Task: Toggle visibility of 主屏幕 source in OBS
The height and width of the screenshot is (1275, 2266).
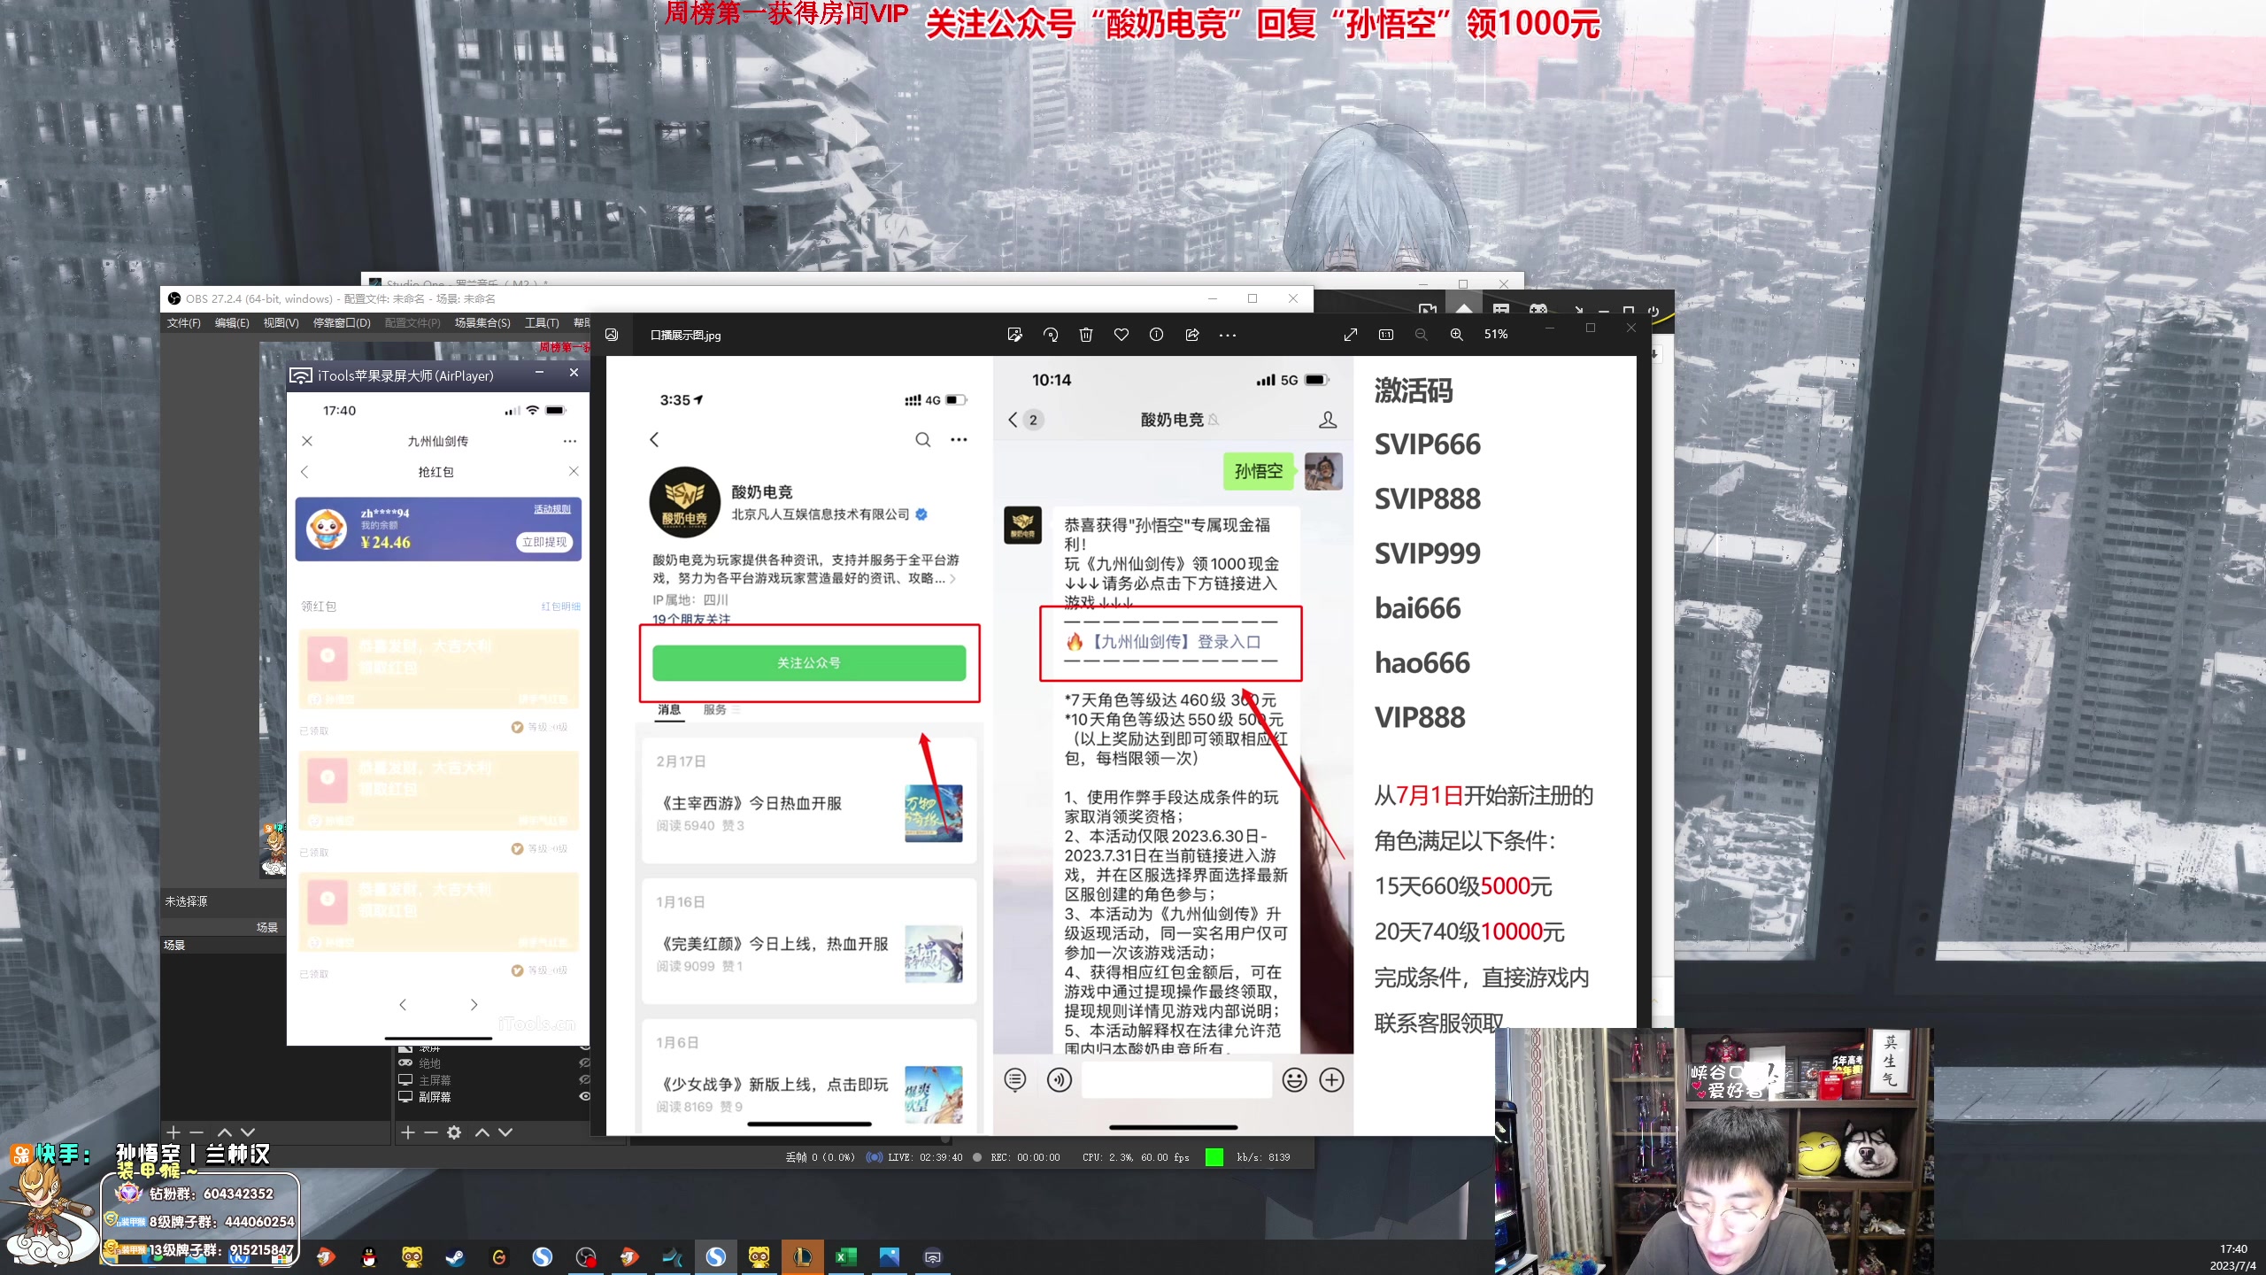Action: [x=584, y=1080]
